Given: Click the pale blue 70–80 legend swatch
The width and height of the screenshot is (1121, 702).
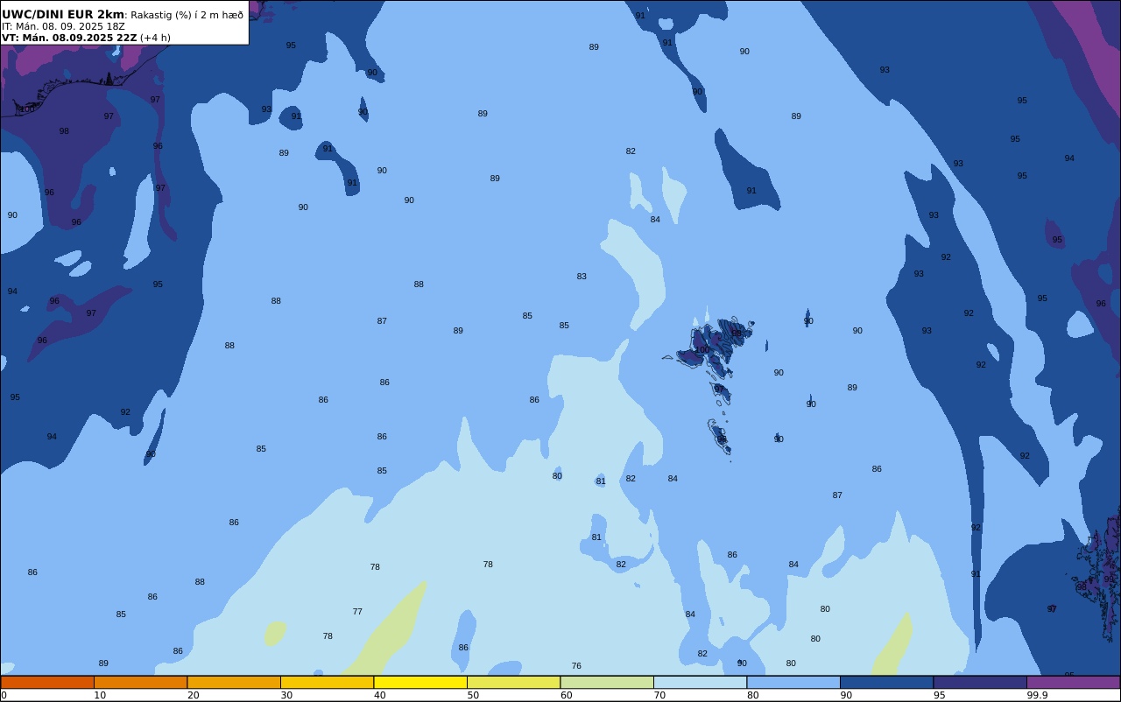Looking at the screenshot, I should (700, 682).
